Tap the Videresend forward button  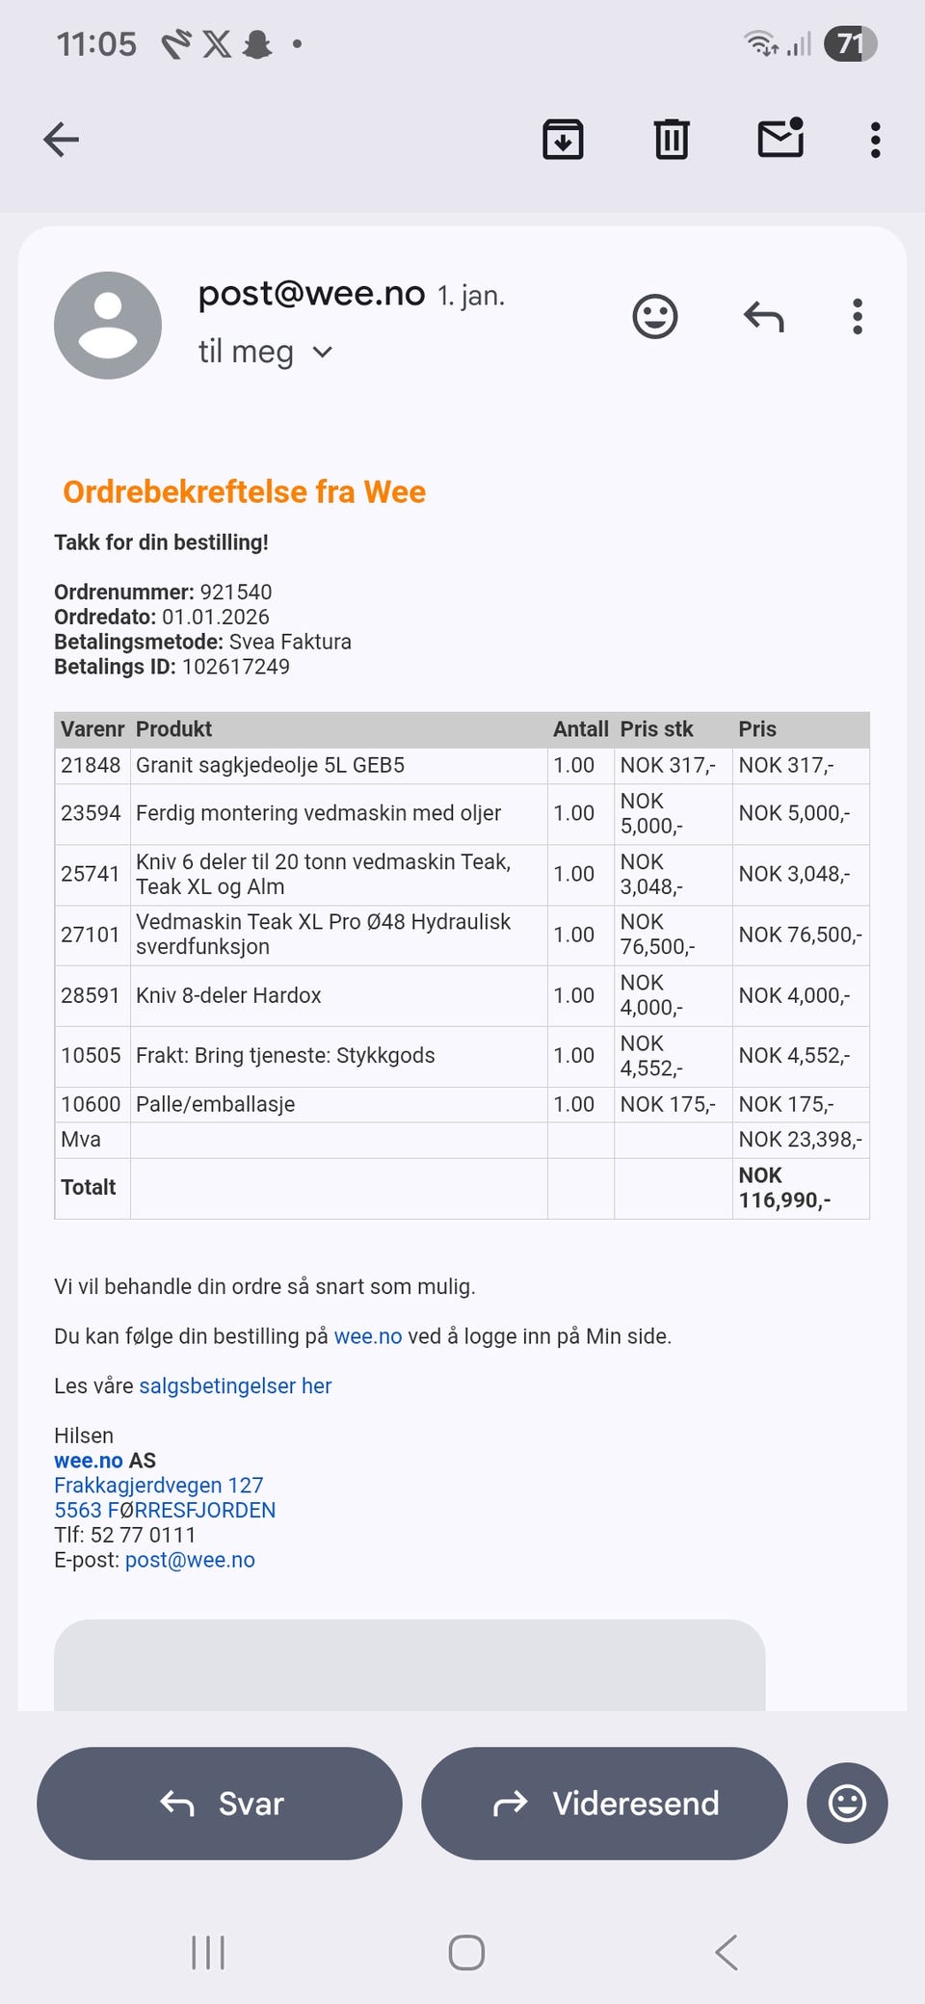pos(604,1804)
